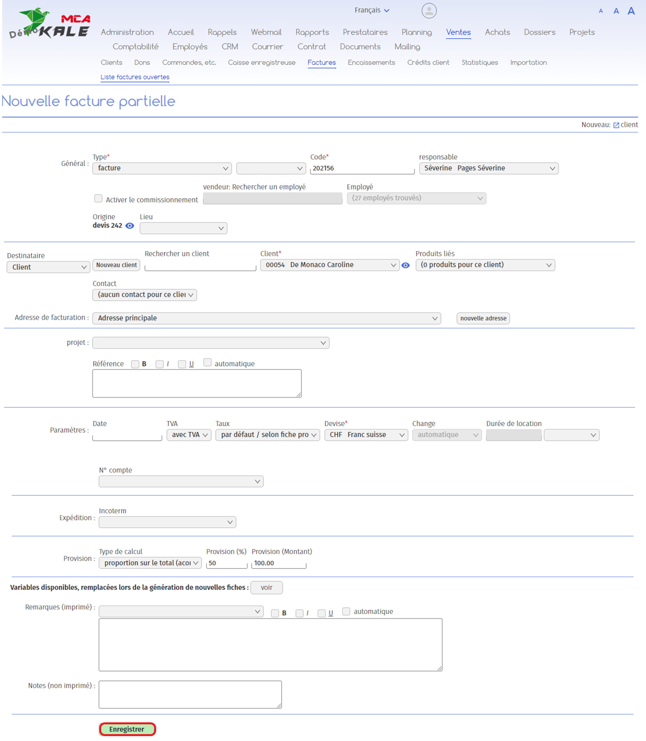Open Liste factures ouvertes link
This screenshot has height=741, width=646.
(x=135, y=77)
